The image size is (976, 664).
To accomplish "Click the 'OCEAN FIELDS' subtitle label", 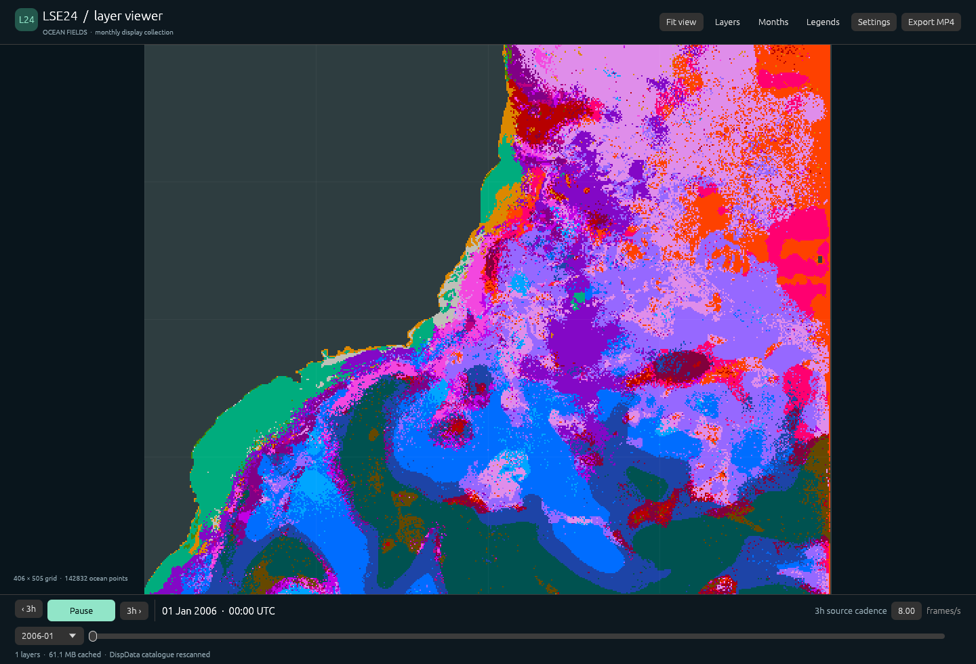I will coord(65,33).
